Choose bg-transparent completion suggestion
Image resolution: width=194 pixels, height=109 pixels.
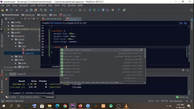click(x=102, y=53)
